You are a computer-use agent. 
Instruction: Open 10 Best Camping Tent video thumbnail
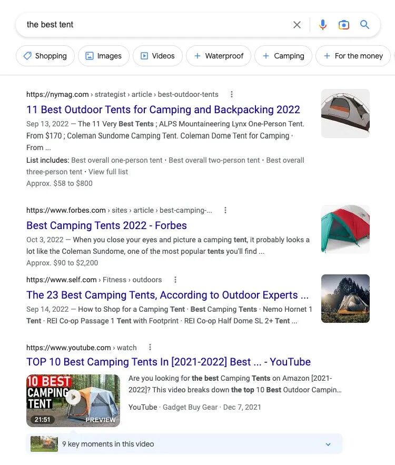(x=73, y=401)
